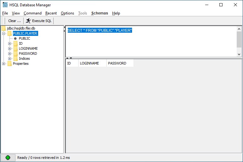The image size is (243, 162).
Task: Select the PUBLIC schema tree item
Action: click(24, 38)
